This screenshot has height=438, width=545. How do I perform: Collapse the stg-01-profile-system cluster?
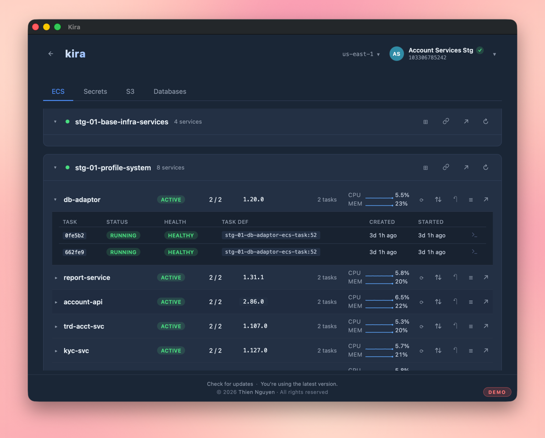(55, 167)
